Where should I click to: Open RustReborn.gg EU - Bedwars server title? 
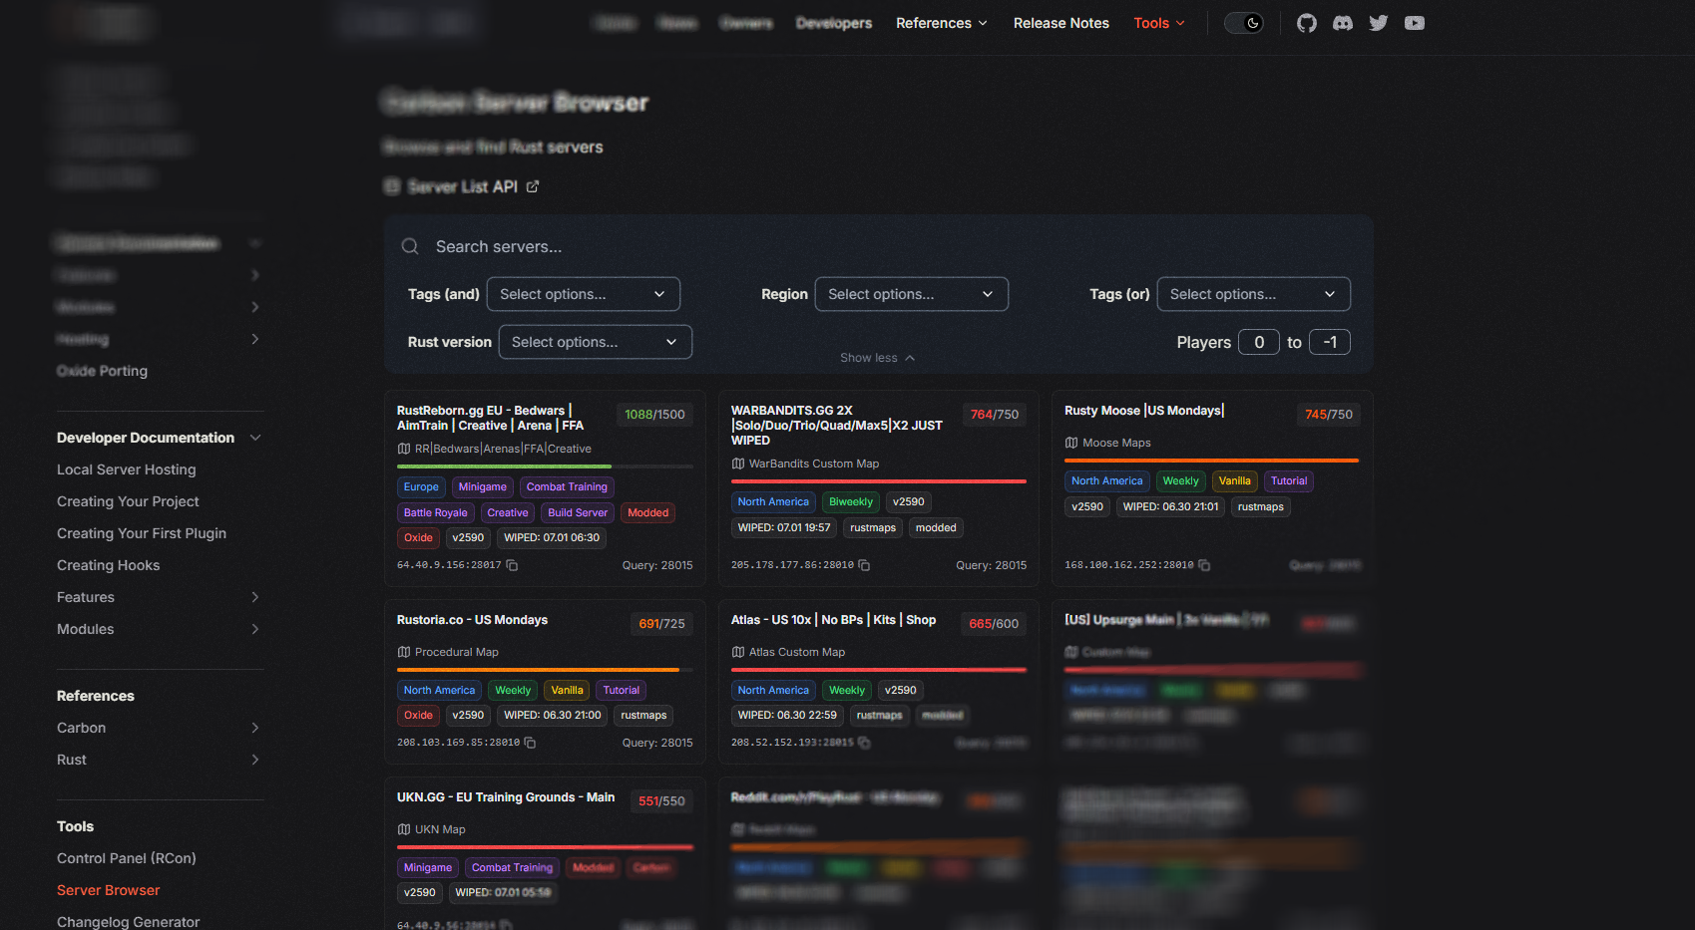[491, 418]
